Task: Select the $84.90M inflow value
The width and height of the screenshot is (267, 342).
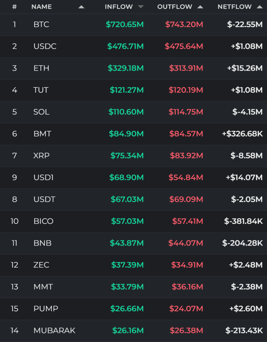Action: (x=126, y=134)
